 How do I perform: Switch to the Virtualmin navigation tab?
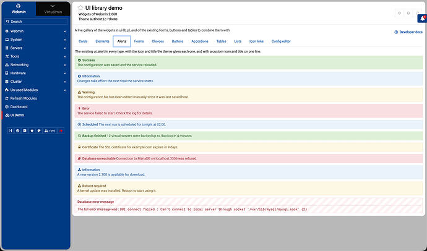pos(53,9)
